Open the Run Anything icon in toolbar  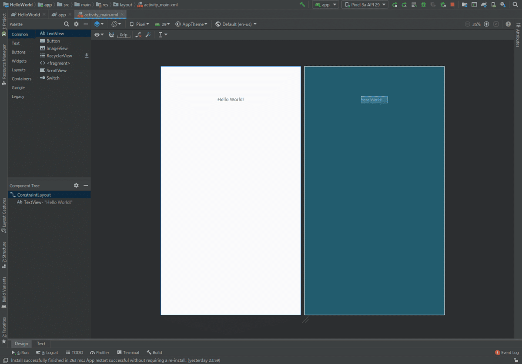[x=474, y=5]
